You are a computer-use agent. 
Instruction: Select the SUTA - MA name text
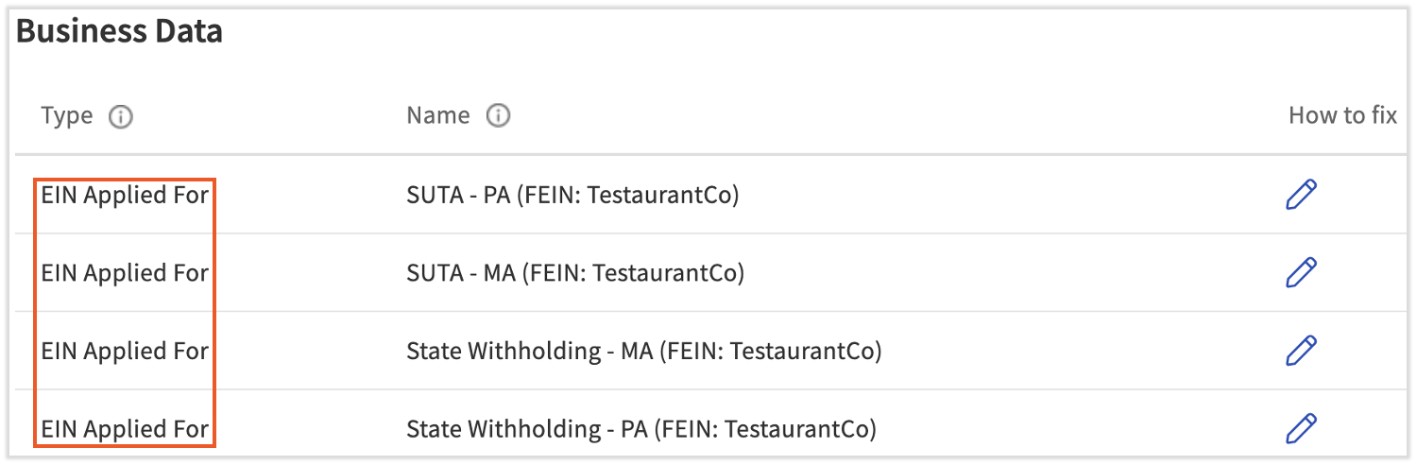point(574,274)
